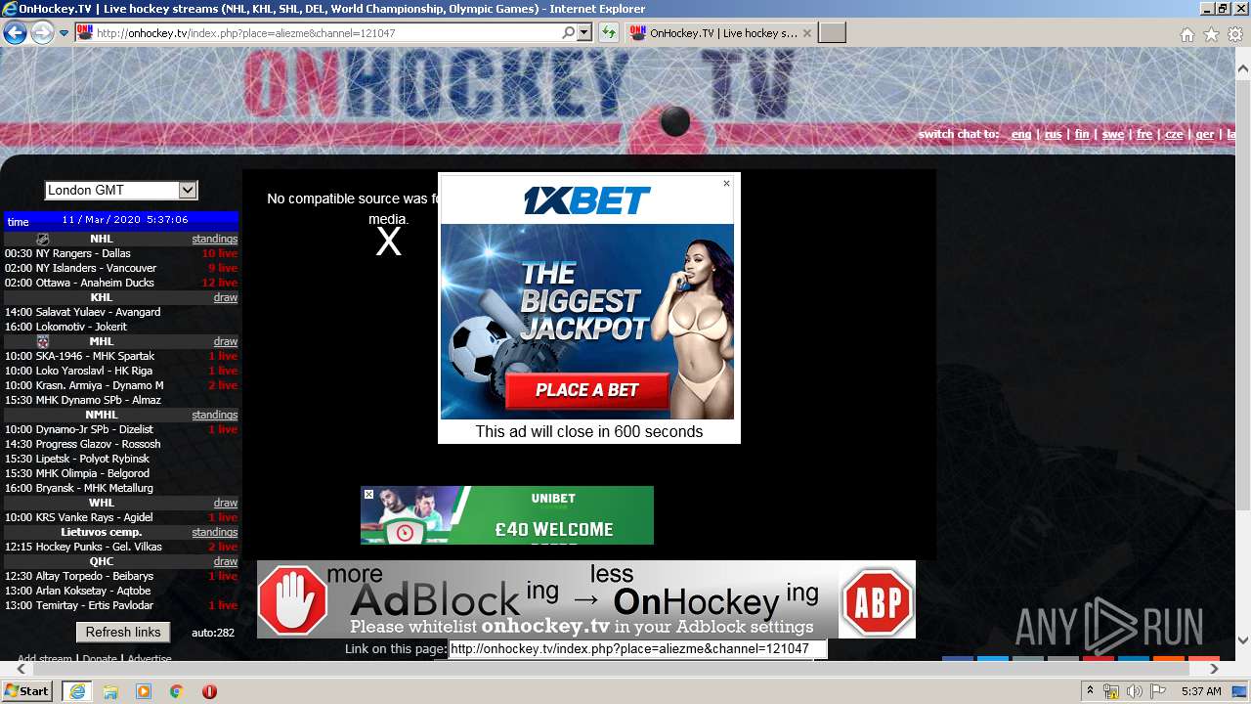The width and height of the screenshot is (1251, 704).
Task: Open the KHL draw link
Action: pyautogui.click(x=226, y=297)
